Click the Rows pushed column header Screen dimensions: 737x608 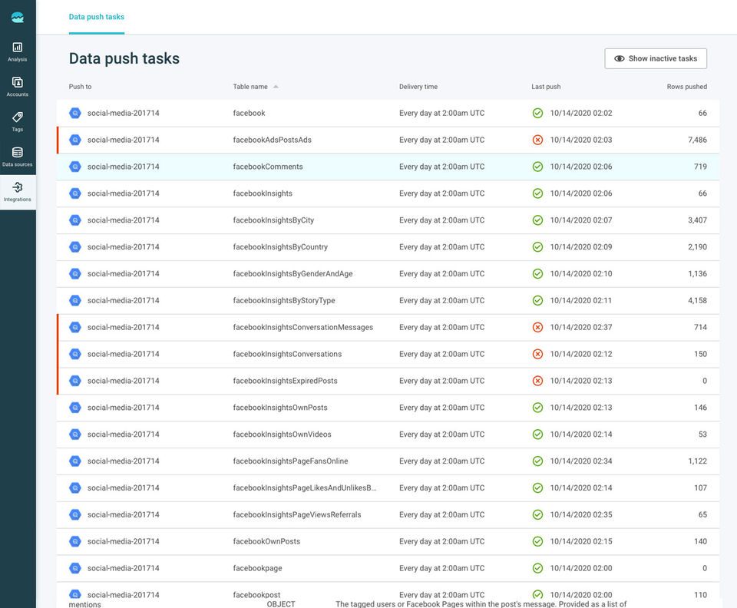pyautogui.click(x=686, y=87)
